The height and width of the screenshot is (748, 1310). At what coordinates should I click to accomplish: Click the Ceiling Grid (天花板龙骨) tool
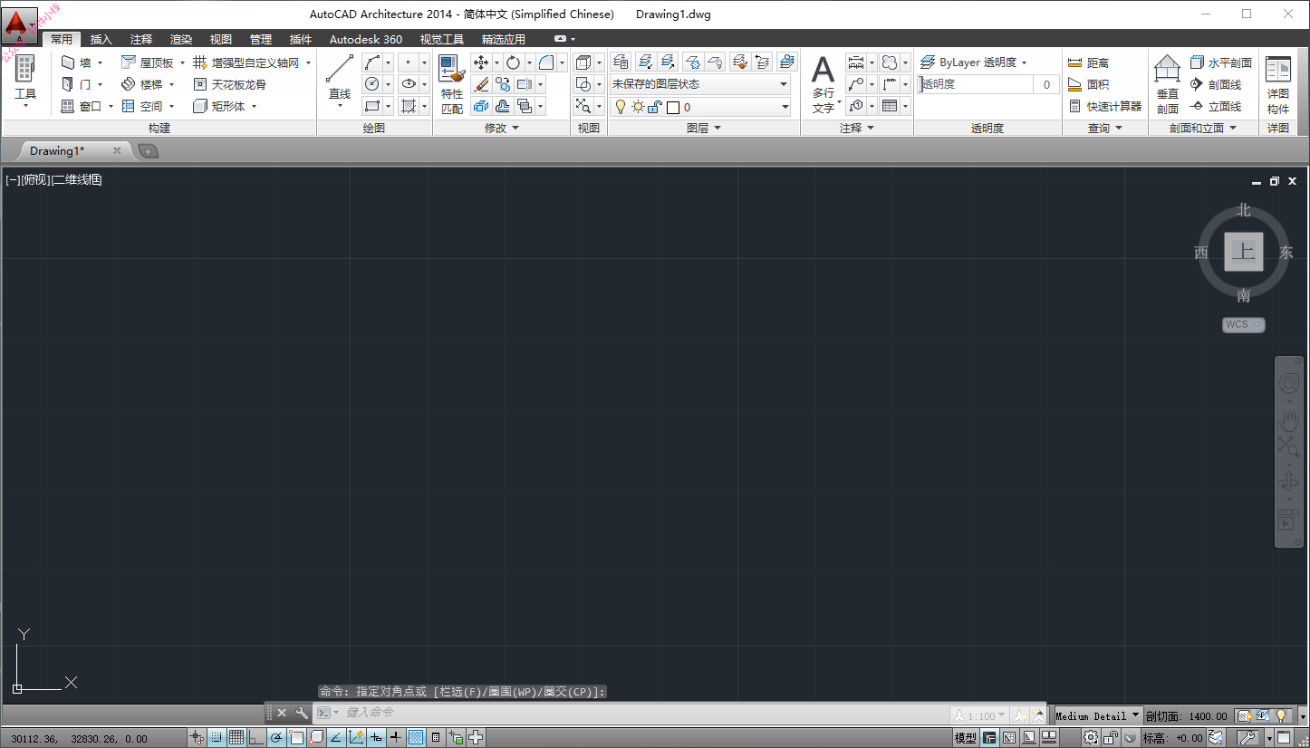point(229,84)
